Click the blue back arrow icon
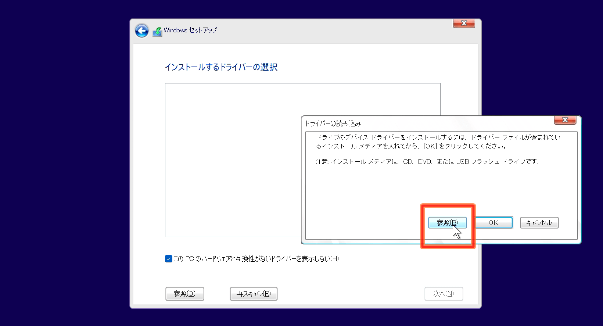This screenshot has height=326, width=603. pyautogui.click(x=142, y=31)
